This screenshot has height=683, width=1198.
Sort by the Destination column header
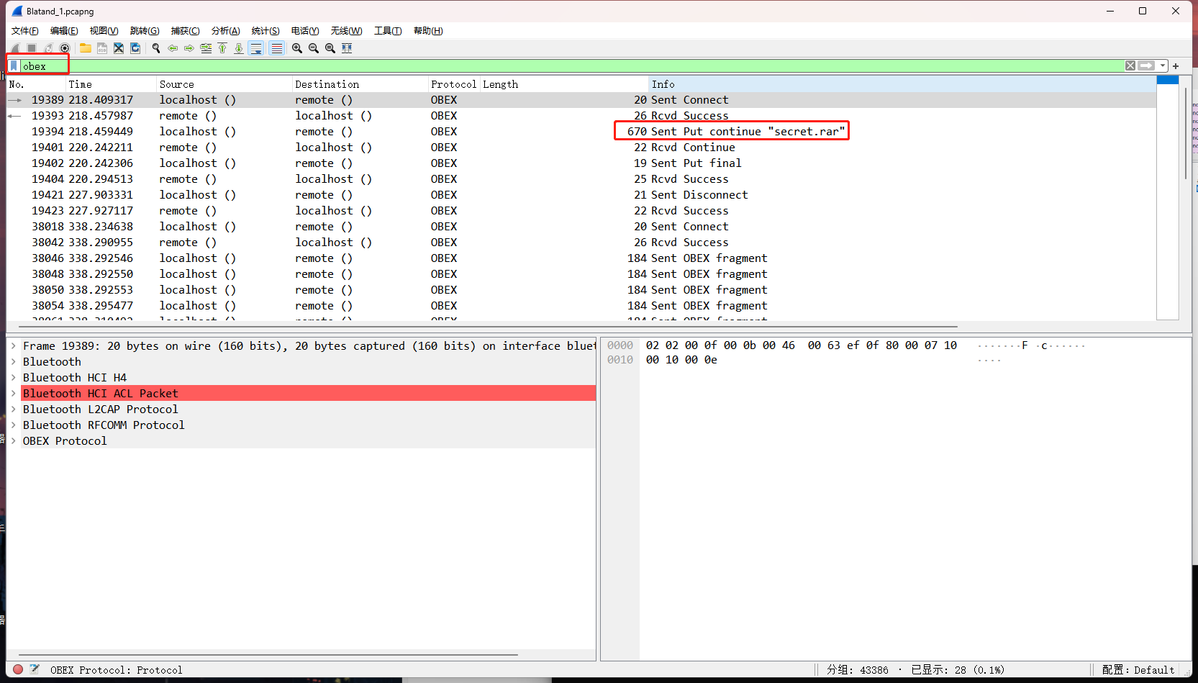point(360,84)
